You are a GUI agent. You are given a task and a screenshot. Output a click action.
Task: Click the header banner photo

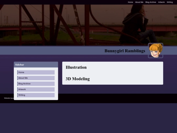[88, 25]
